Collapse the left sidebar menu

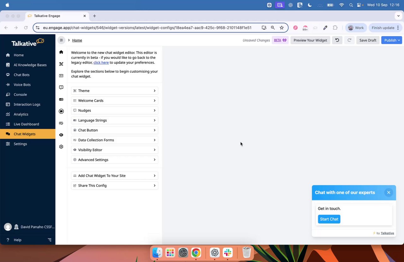50,240
